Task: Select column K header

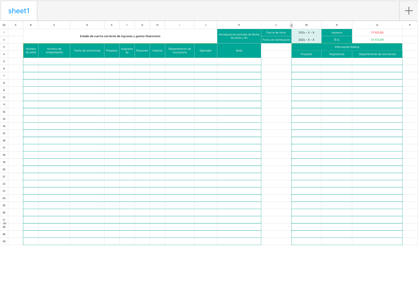Action: click(x=239, y=25)
